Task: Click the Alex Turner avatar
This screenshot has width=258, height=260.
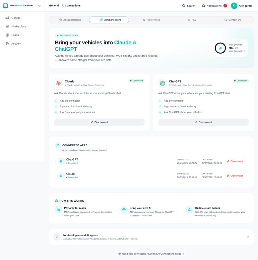Action: click(234, 6)
